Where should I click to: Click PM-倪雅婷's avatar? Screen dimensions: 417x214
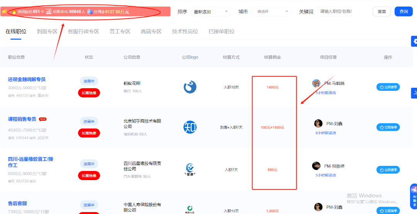tap(316, 166)
